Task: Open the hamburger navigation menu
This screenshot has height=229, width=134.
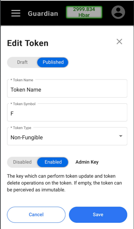Action: click(x=16, y=13)
